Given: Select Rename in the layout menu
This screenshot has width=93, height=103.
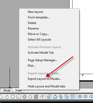Looking at the screenshot, I should tap(53, 28).
